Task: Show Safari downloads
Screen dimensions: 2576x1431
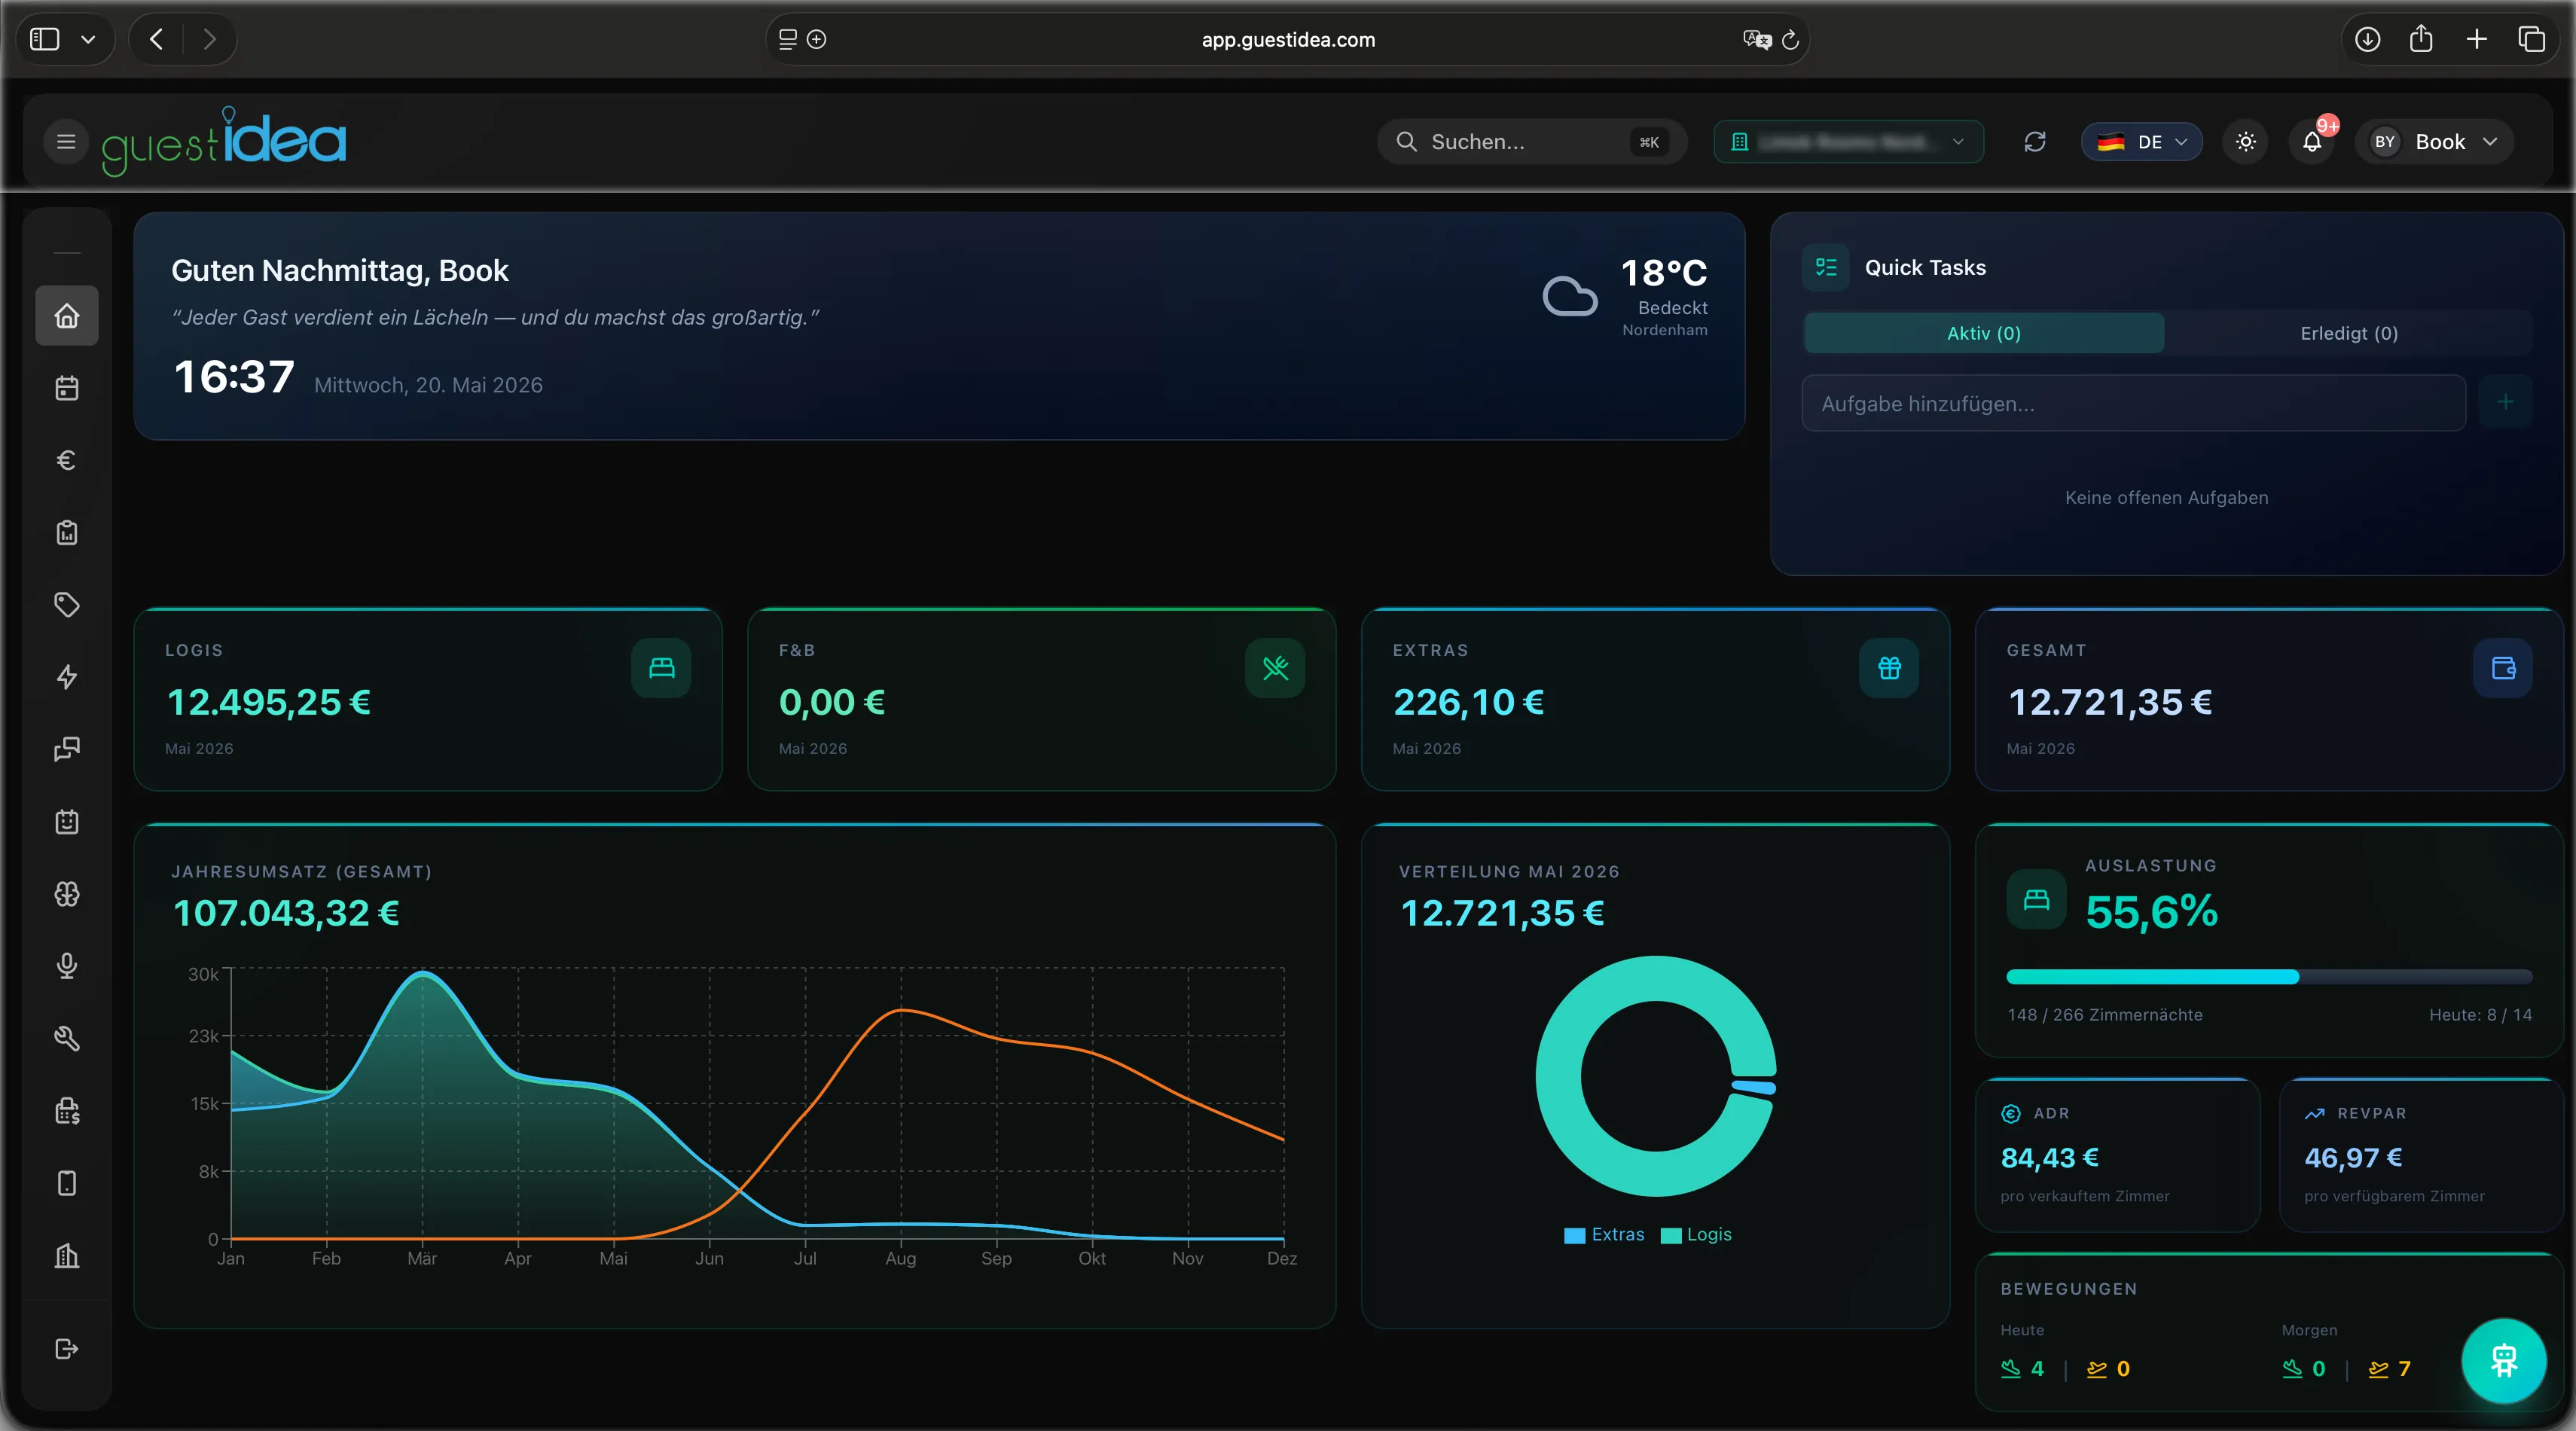Action: coord(2367,39)
